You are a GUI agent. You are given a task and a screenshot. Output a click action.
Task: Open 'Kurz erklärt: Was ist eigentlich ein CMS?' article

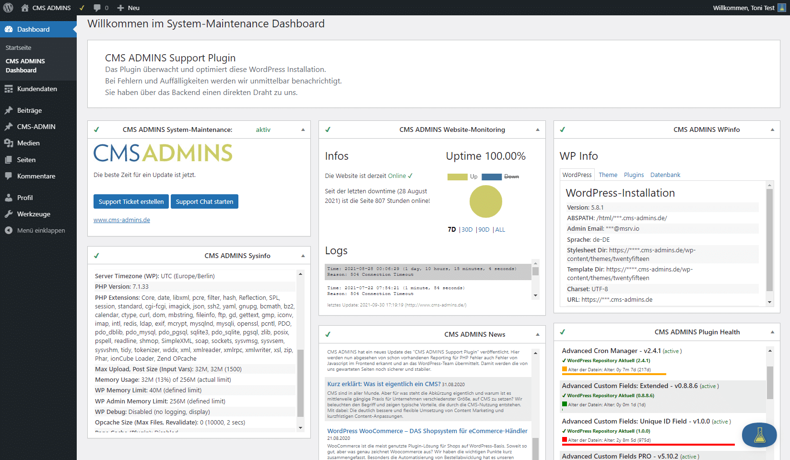pos(384,384)
